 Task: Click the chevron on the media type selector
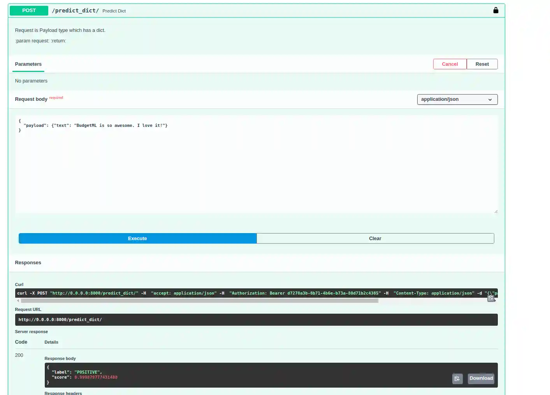pyautogui.click(x=490, y=100)
